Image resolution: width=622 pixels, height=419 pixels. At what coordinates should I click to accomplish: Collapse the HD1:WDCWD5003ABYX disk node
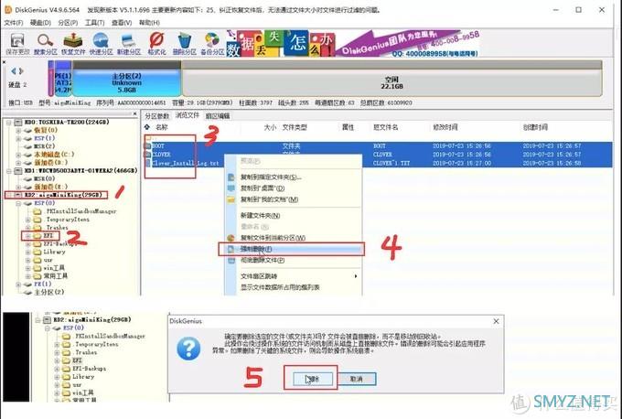pyautogui.click(x=9, y=170)
